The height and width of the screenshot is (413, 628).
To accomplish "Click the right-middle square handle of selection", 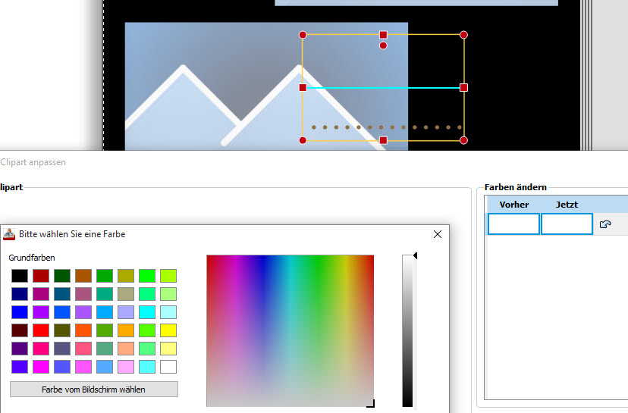I will tap(463, 88).
